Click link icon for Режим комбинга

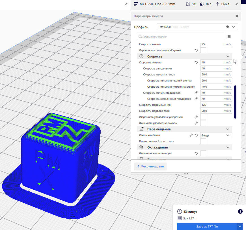click(x=191, y=135)
